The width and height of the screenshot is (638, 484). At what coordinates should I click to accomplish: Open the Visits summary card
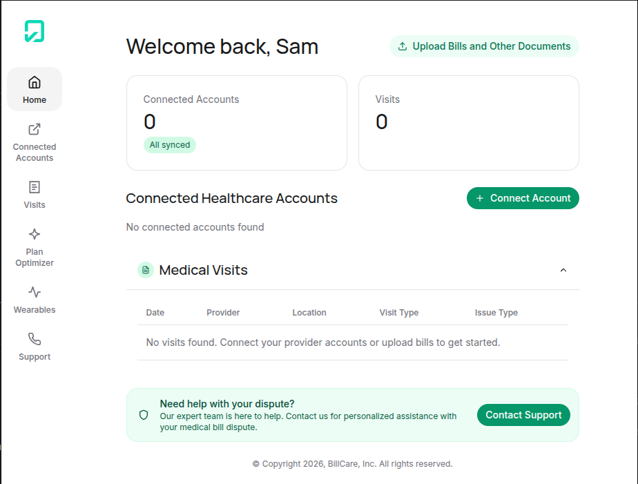pos(468,122)
